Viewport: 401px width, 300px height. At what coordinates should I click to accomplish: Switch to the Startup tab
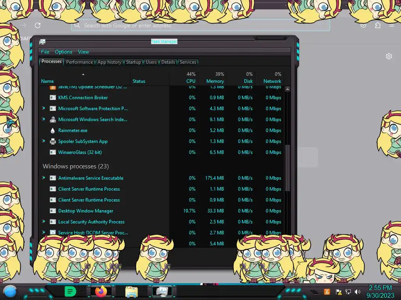[x=133, y=62]
